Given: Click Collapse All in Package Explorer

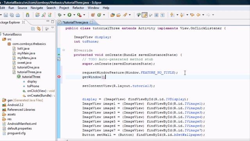Looking at the screenshot, I should tap(33, 29).
